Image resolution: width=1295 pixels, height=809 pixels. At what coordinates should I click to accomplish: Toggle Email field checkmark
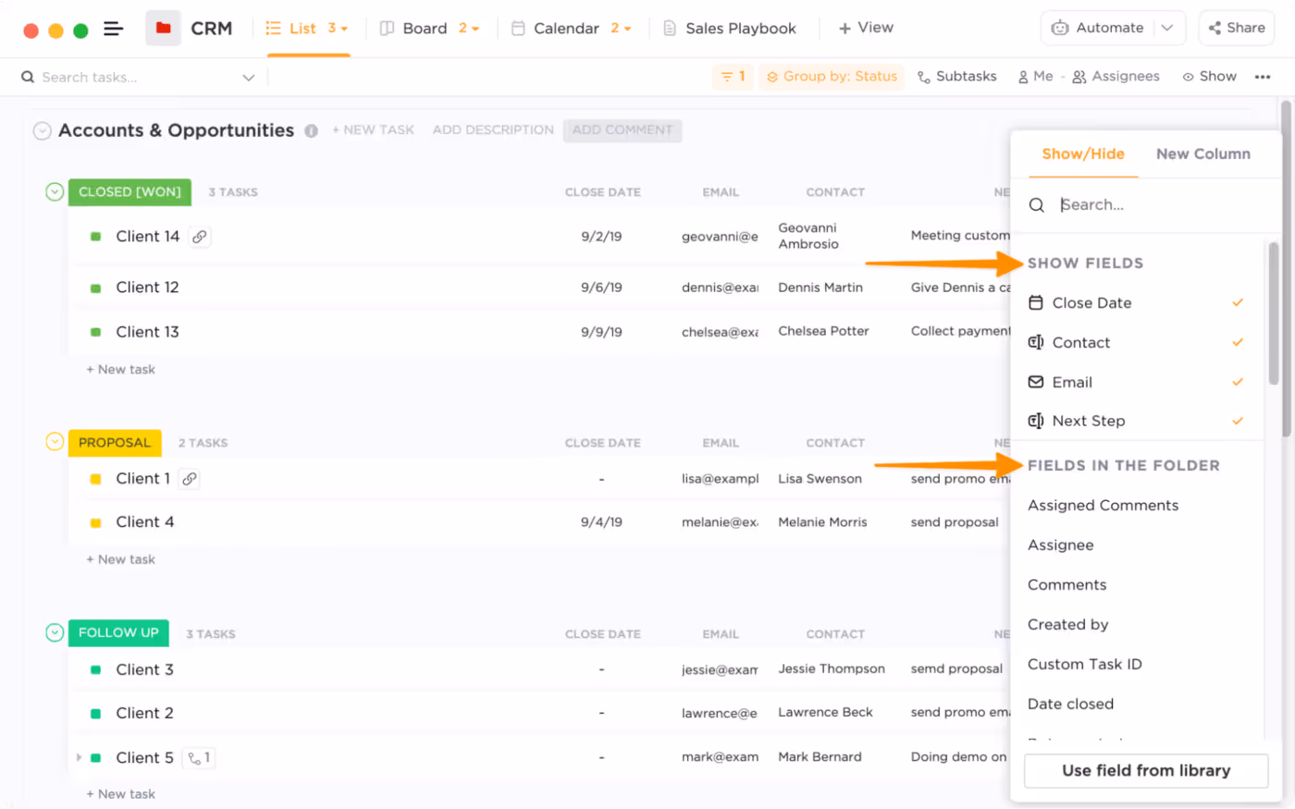[1238, 382]
